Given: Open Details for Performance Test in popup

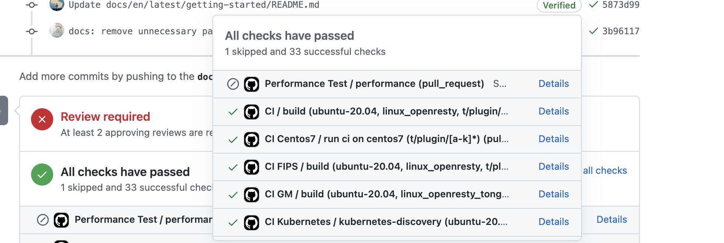Looking at the screenshot, I should pos(553,84).
